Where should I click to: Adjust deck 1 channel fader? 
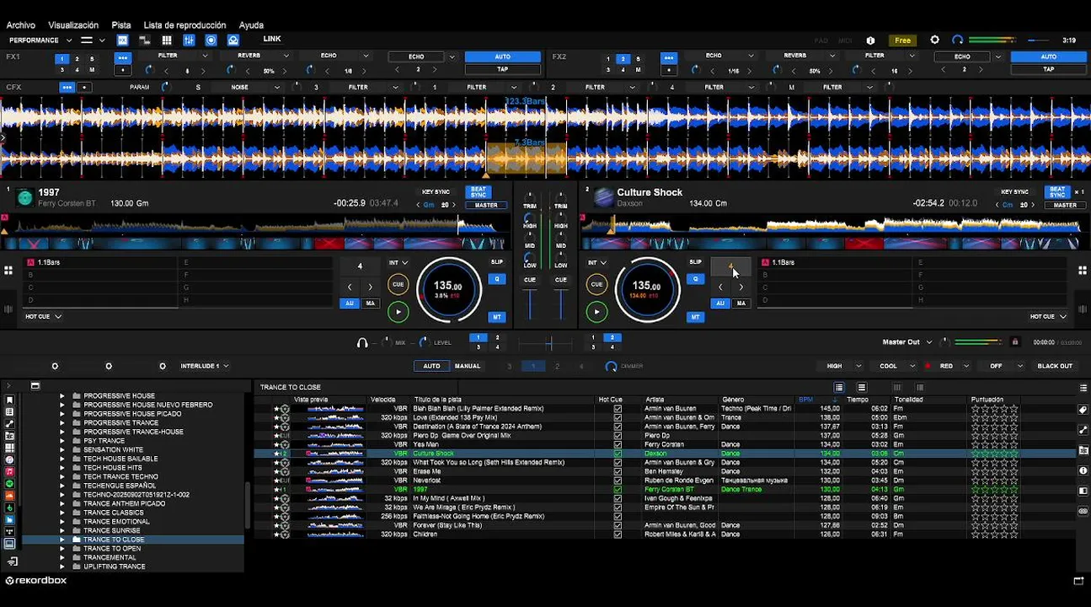(x=531, y=304)
